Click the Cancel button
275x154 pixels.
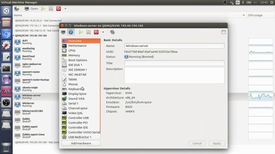click(x=197, y=143)
